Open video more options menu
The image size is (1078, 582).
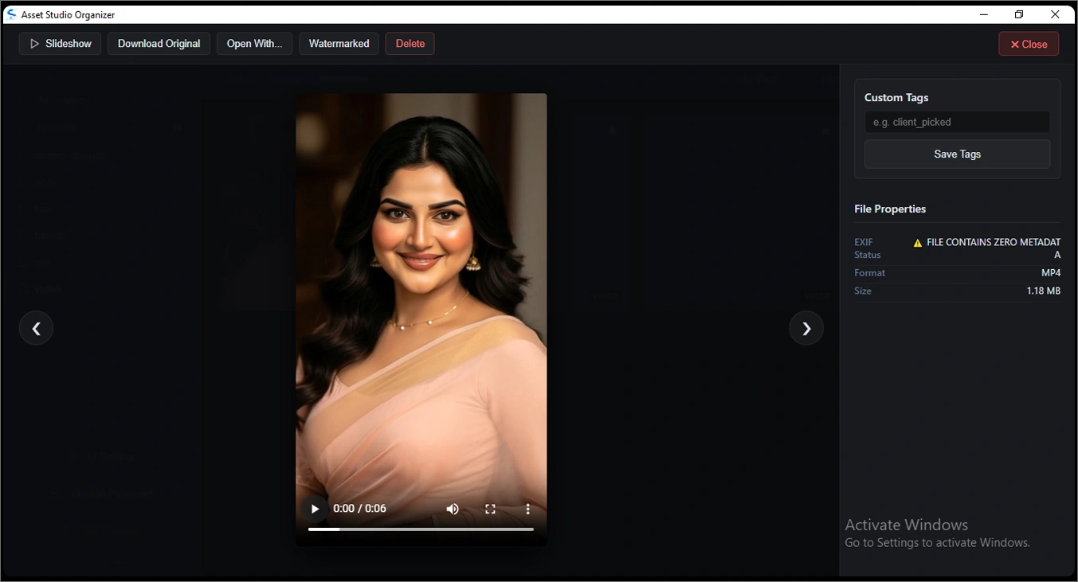pyautogui.click(x=527, y=509)
